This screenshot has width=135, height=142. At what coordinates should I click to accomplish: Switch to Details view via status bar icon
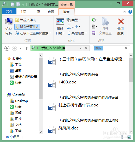click(x=124, y=137)
